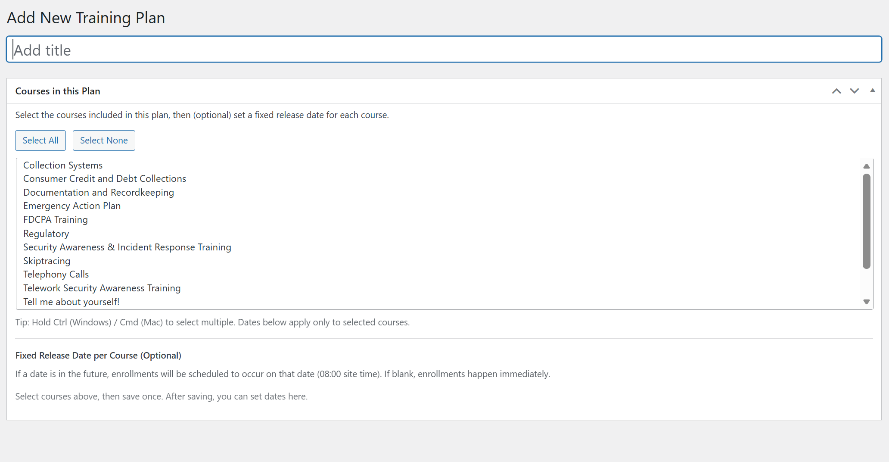Viewport: 889px width, 462px height.
Task: Click the Select None button
Action: (x=104, y=140)
